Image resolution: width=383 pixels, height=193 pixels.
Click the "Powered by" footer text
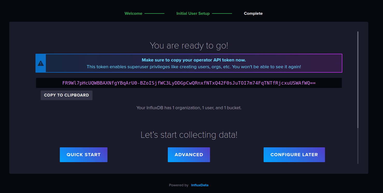tap(178, 185)
